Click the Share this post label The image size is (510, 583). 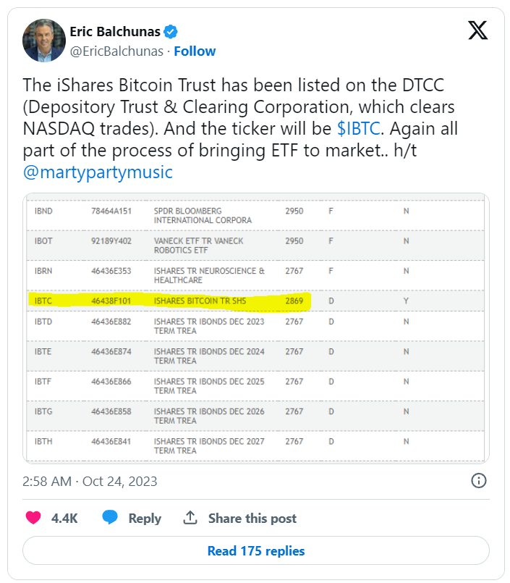point(252,519)
